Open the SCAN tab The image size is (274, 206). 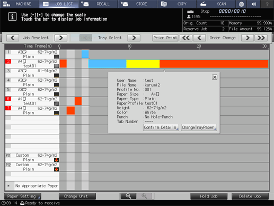(x=216, y=4)
